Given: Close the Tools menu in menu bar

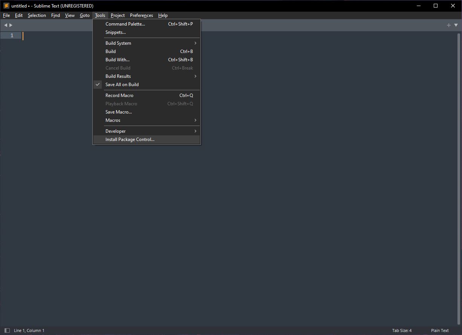Looking at the screenshot, I should [100, 15].
